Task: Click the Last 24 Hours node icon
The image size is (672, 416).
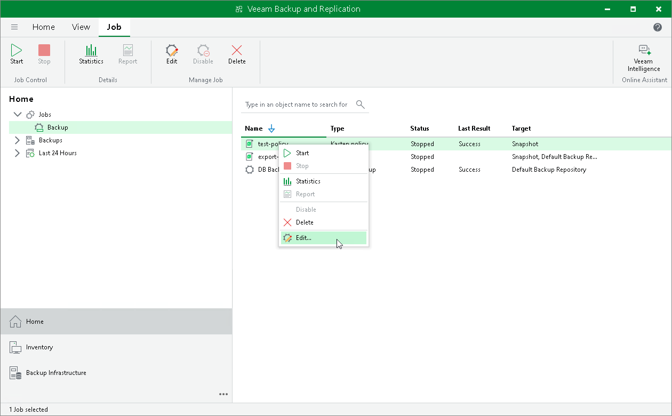Action: tap(30, 153)
